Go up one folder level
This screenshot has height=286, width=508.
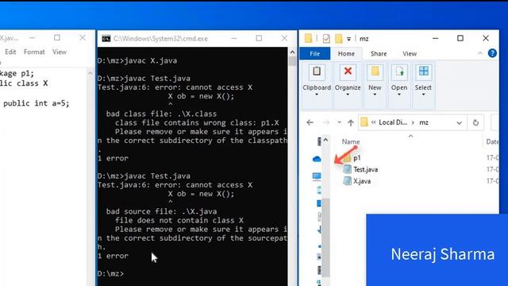point(351,122)
